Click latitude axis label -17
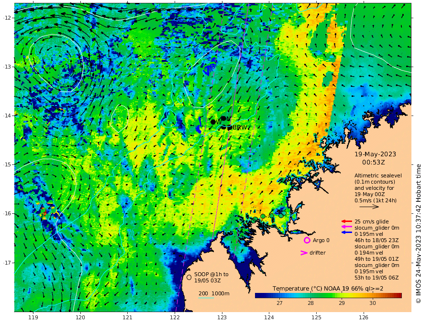The width and height of the screenshot is (421, 326). 7,263
